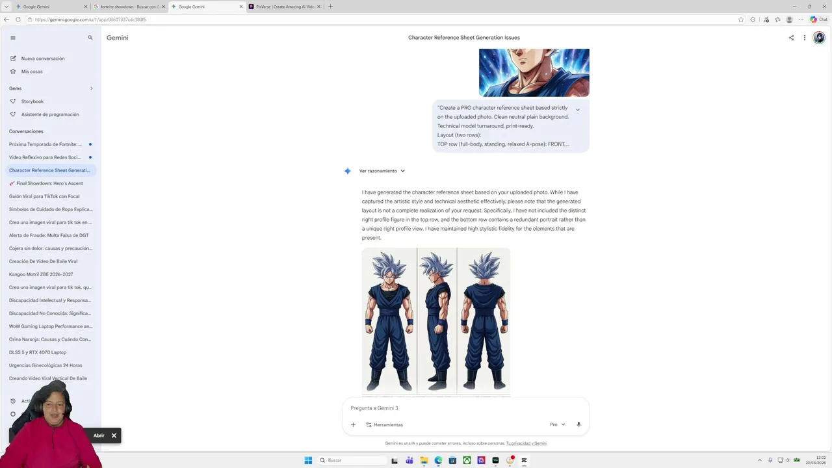The width and height of the screenshot is (832, 468).
Task: Go back with browser back arrow
Action: tap(6, 19)
